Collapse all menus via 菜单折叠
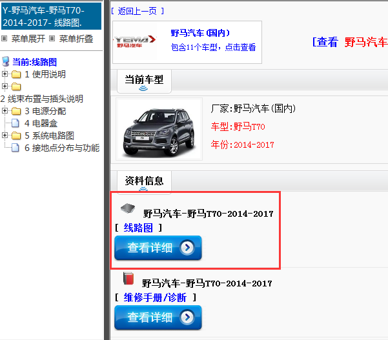The width and height of the screenshot is (388, 340). pyautogui.click(x=76, y=39)
